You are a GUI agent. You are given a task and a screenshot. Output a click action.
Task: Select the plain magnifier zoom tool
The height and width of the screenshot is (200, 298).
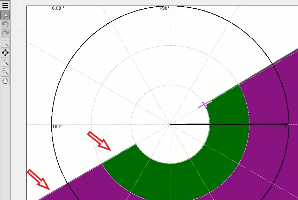click(x=5, y=43)
